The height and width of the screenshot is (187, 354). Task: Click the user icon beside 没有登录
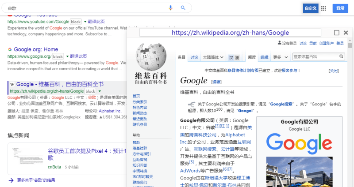click(280, 43)
